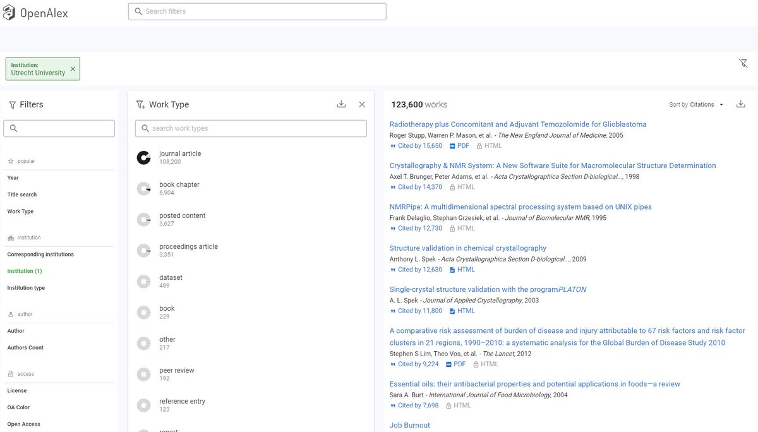Screen dimensions: 758x432
Task: Select the Work Type filter
Action: pyautogui.click(x=20, y=212)
